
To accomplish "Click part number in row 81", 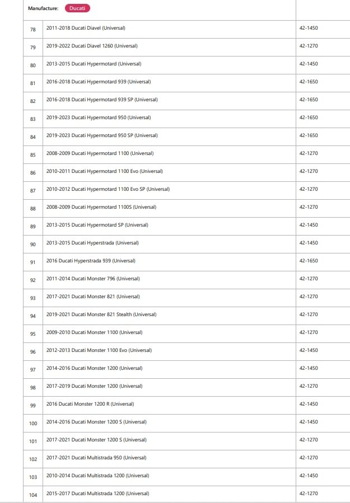I will pos(309,82).
